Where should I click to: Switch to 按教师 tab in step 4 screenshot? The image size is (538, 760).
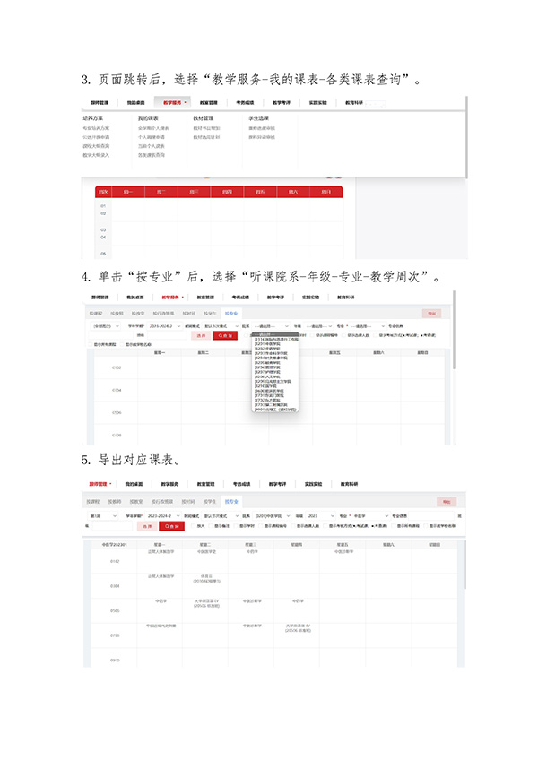117,314
